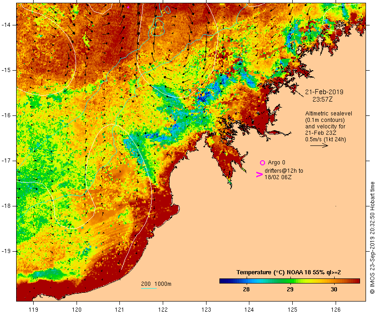Click the 'and velocity for' legend line
The width and height of the screenshot is (378, 314).
pos(325,127)
